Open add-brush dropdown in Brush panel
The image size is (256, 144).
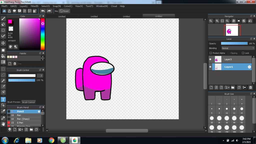coord(22,130)
